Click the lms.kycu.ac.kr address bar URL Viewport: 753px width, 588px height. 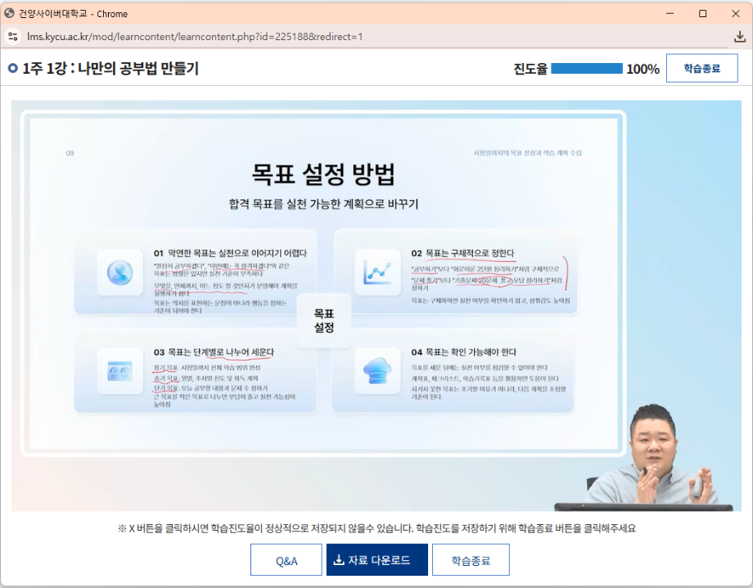click(x=195, y=37)
